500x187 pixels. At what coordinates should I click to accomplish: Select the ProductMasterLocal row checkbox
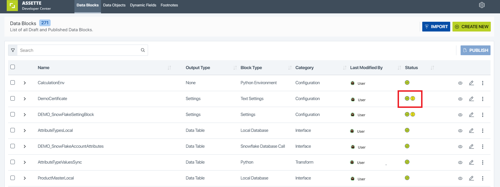(13, 178)
